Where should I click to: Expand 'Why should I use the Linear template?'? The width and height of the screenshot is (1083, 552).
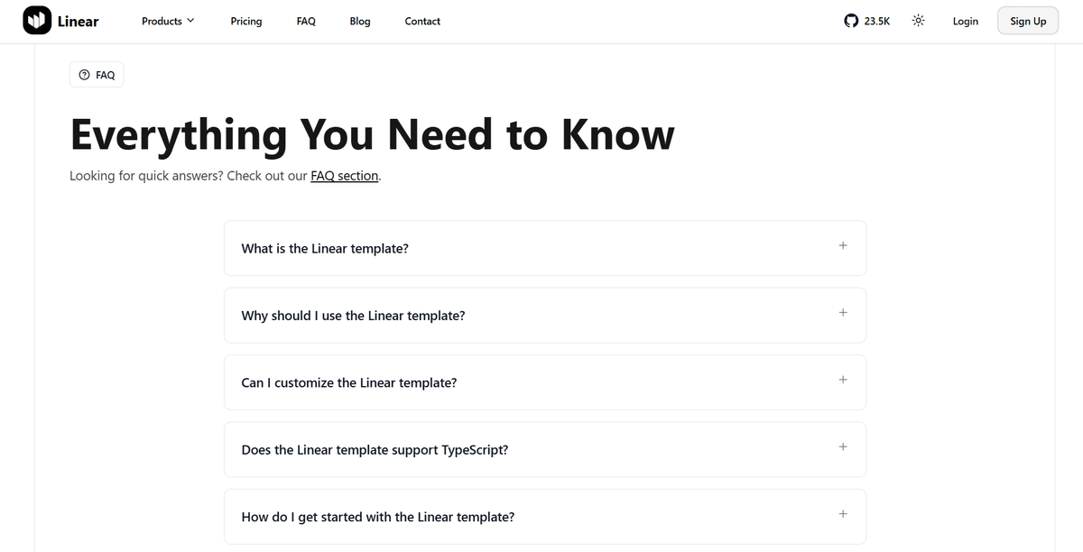tap(353, 315)
